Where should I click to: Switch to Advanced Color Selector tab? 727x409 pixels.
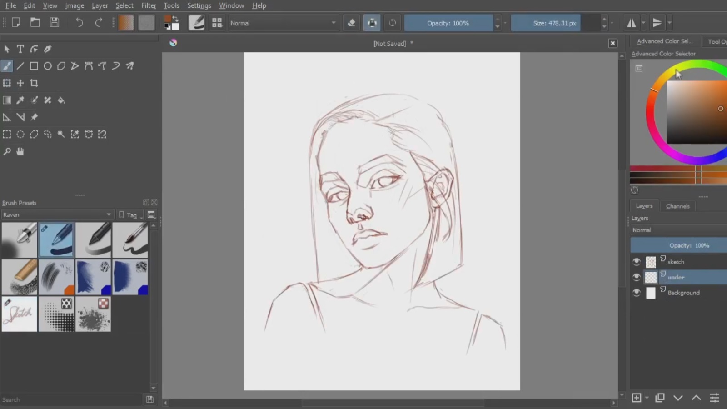pos(665,41)
